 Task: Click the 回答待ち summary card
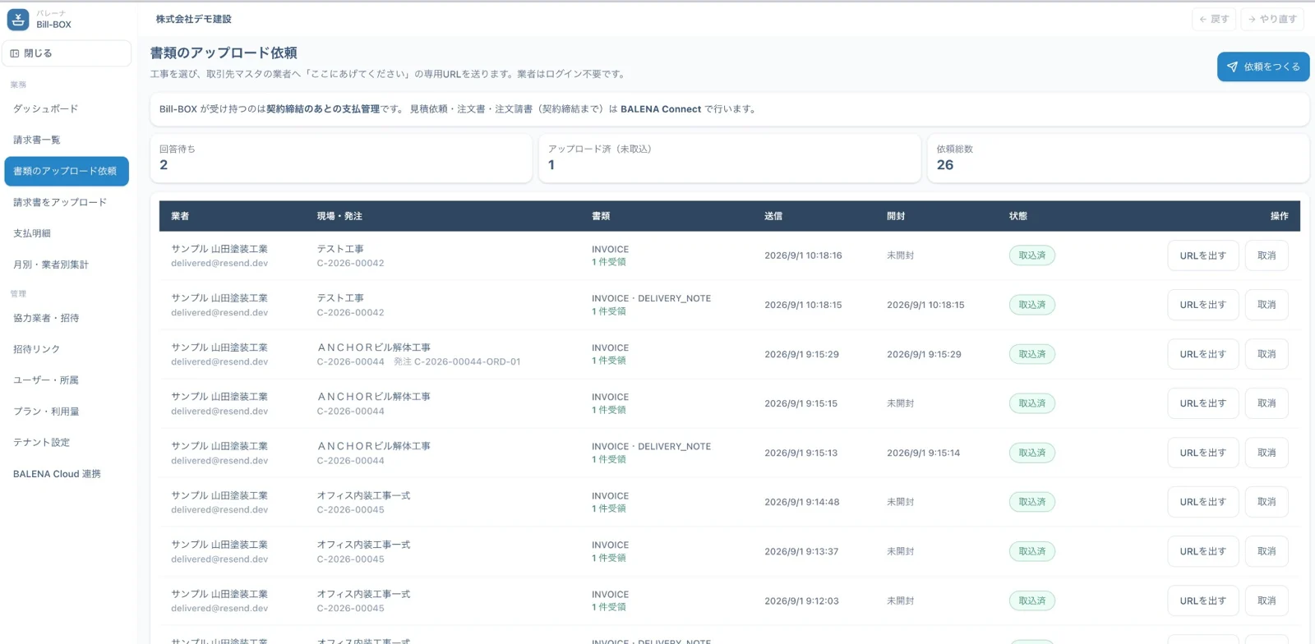341,159
